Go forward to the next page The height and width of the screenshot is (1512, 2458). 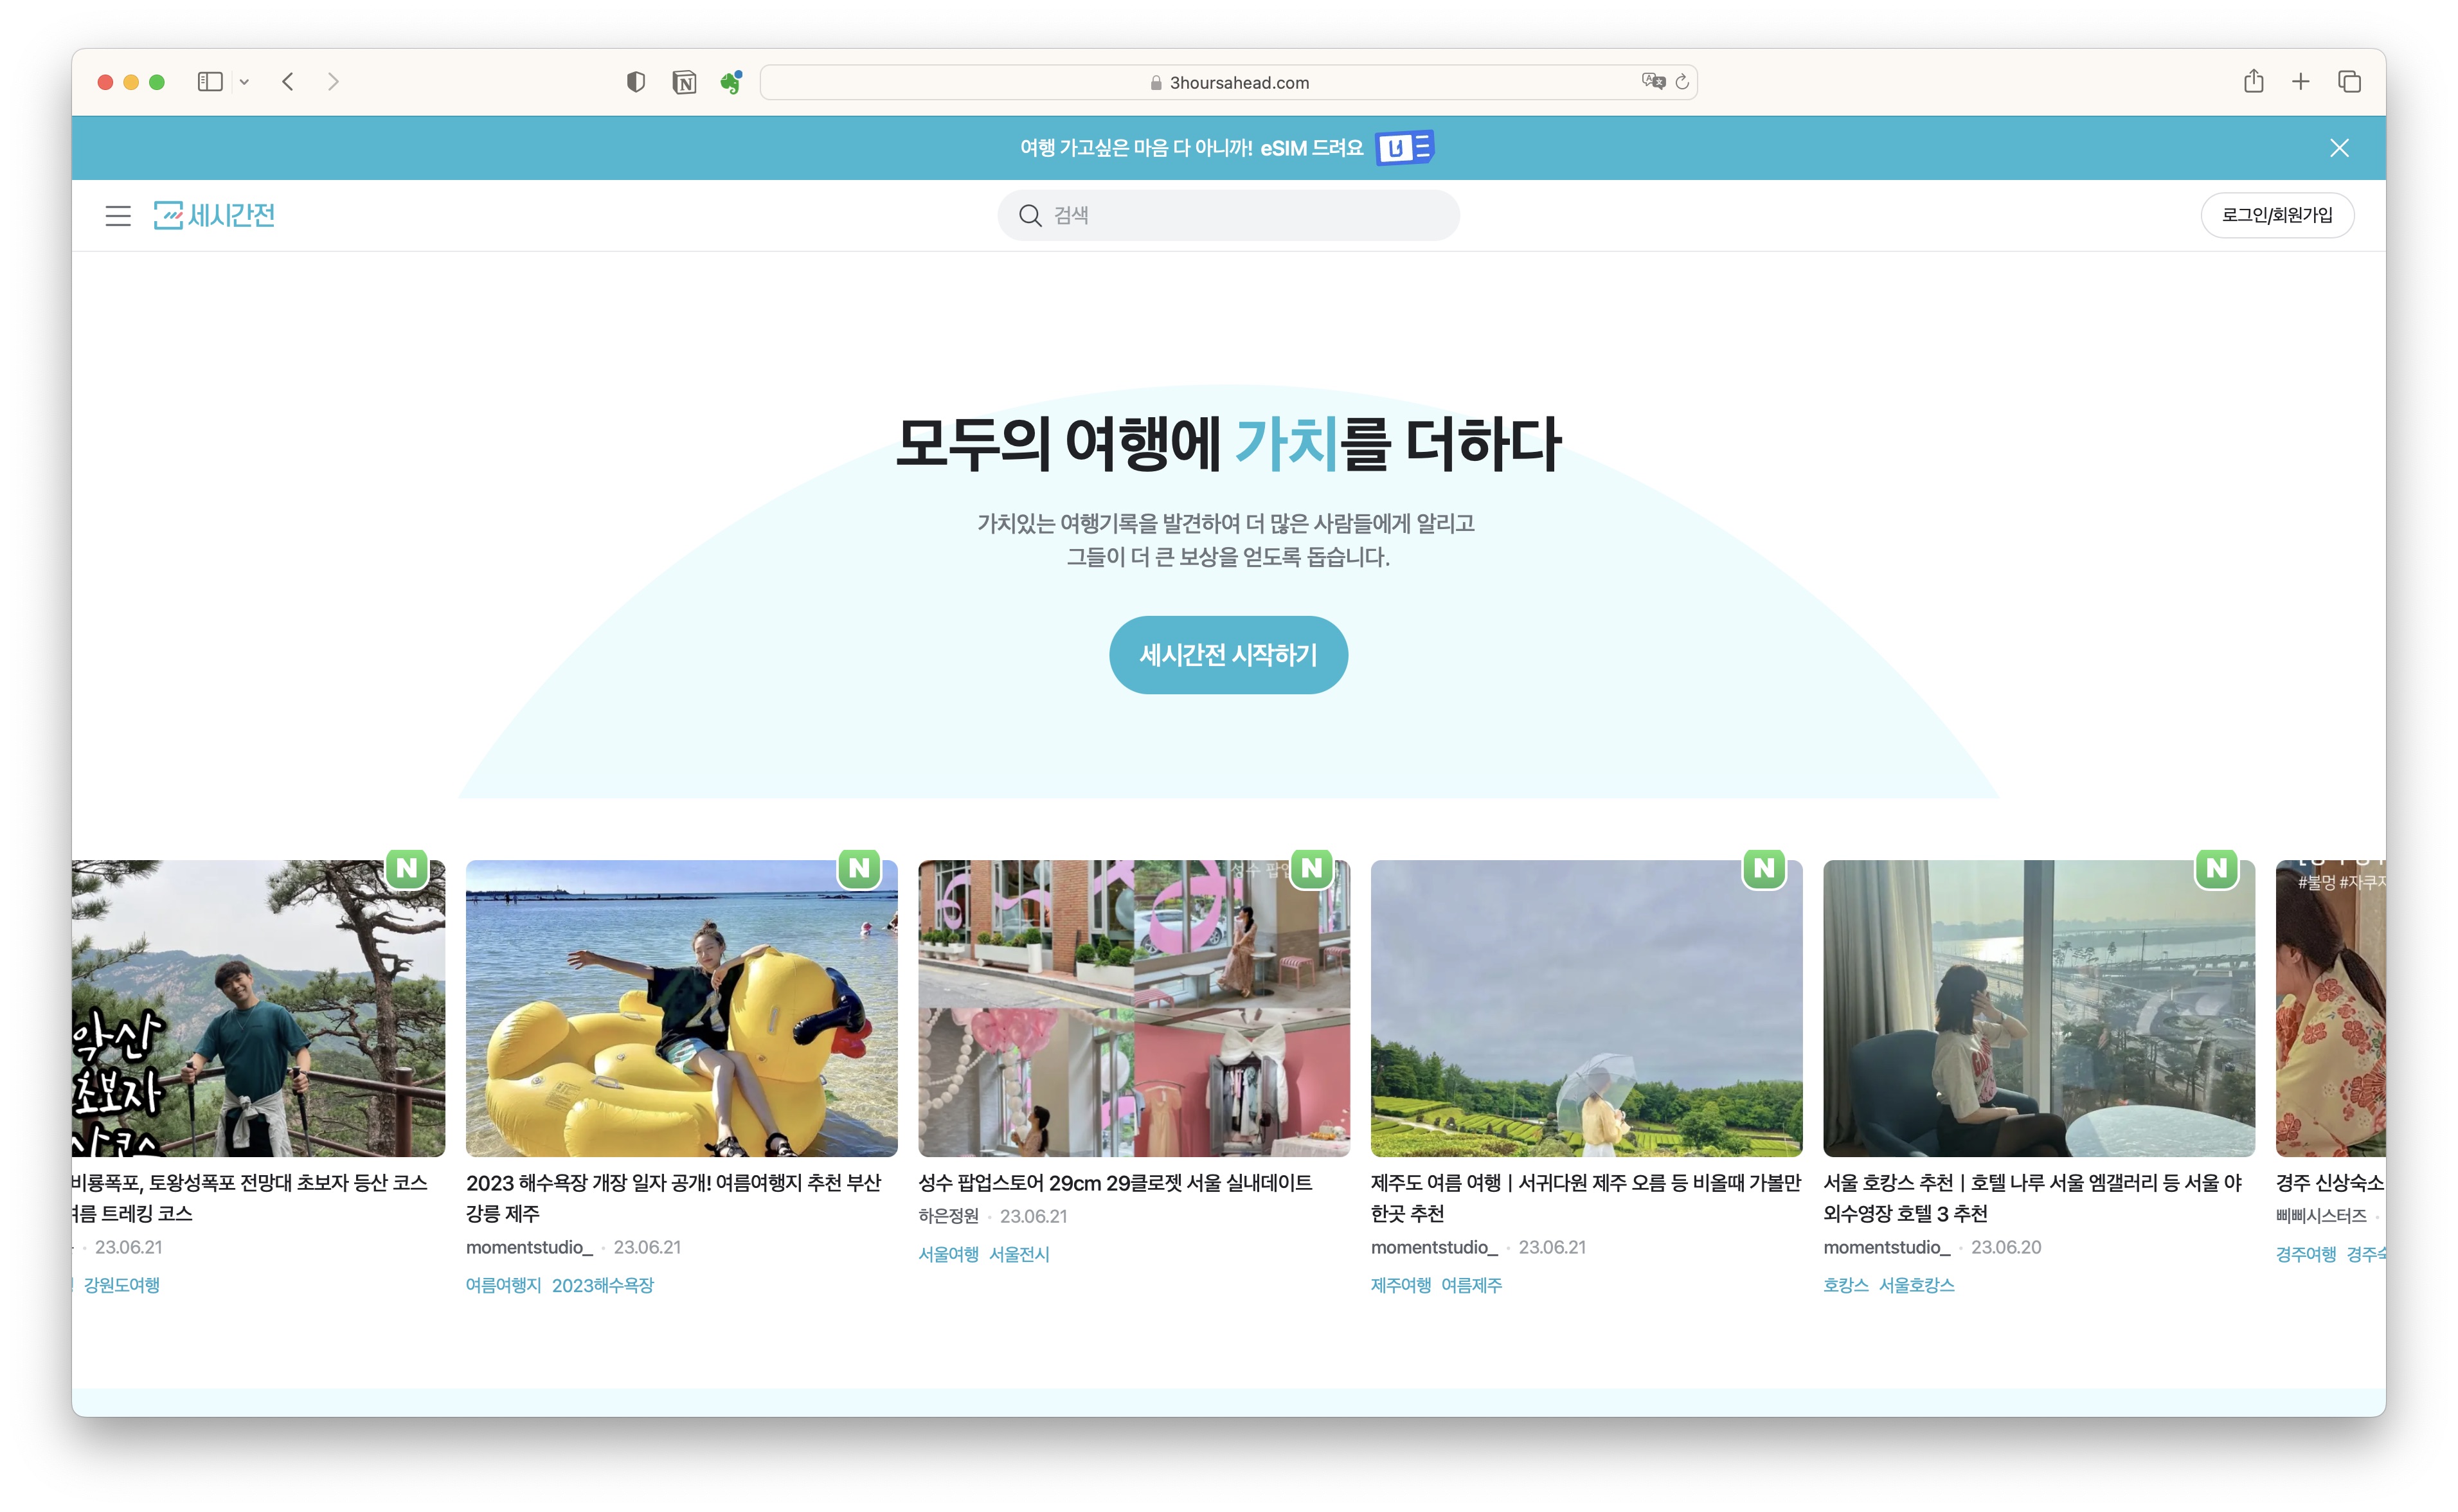[x=333, y=82]
